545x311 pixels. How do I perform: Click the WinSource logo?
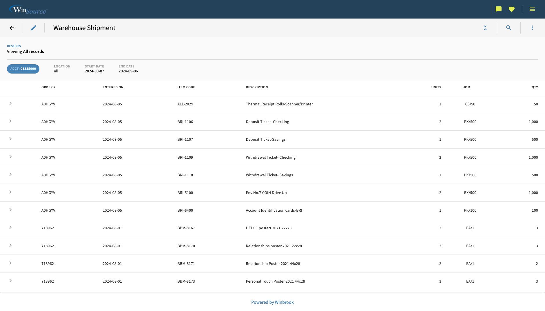point(28,9)
